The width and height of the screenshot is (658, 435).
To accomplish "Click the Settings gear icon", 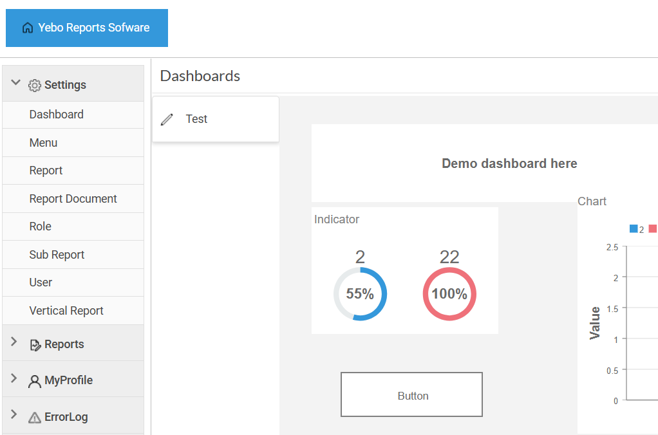I will [34, 85].
